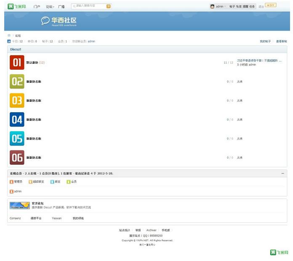Open 任务 tasks link
The width and height of the screenshot is (293, 261).
pos(252,7)
